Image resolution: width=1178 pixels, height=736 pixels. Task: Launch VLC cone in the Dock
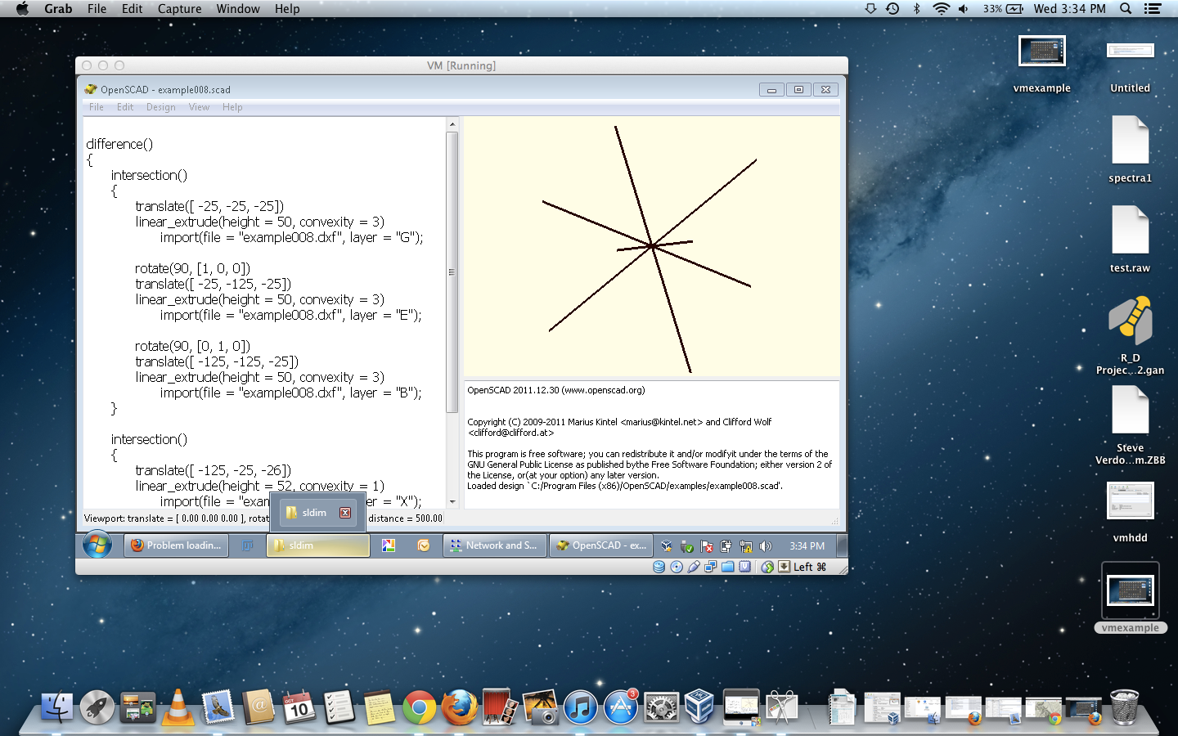[178, 707]
